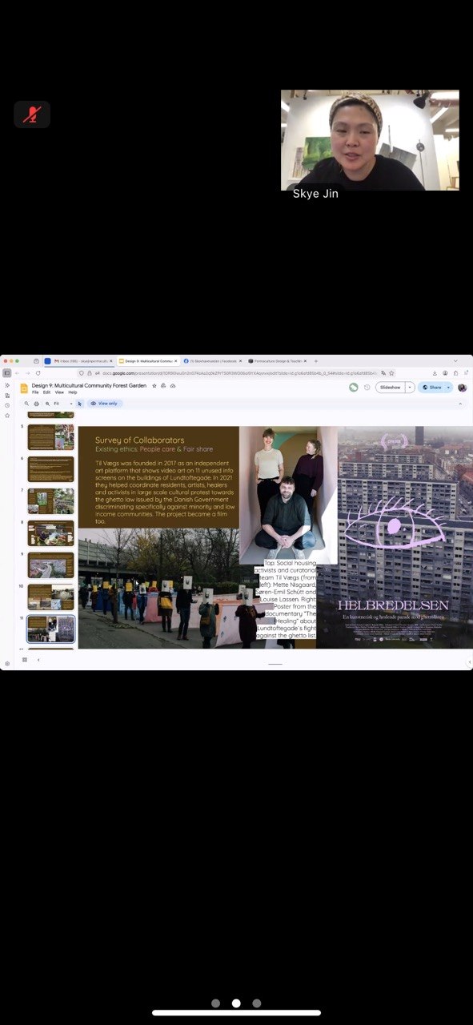Image resolution: width=473 pixels, height=1025 pixels.
Task: Expand the Slideshow options arrow
Action: coord(411,388)
